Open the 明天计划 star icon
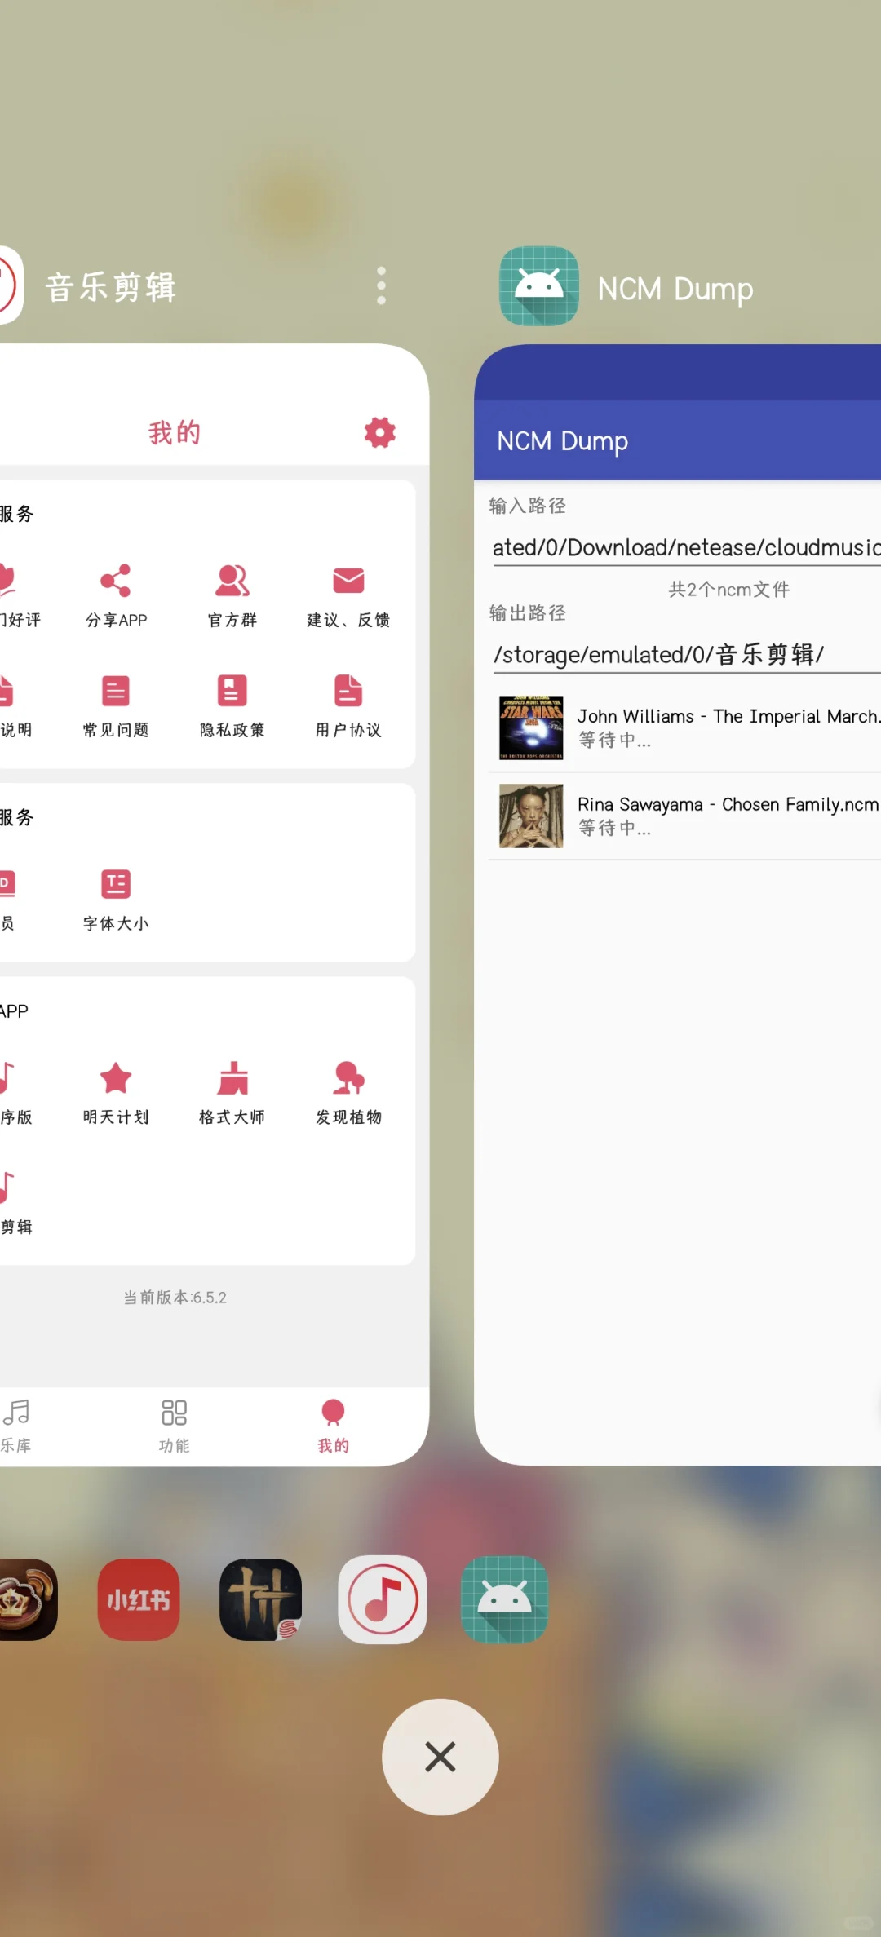Image resolution: width=881 pixels, height=1937 pixels. (x=116, y=1078)
